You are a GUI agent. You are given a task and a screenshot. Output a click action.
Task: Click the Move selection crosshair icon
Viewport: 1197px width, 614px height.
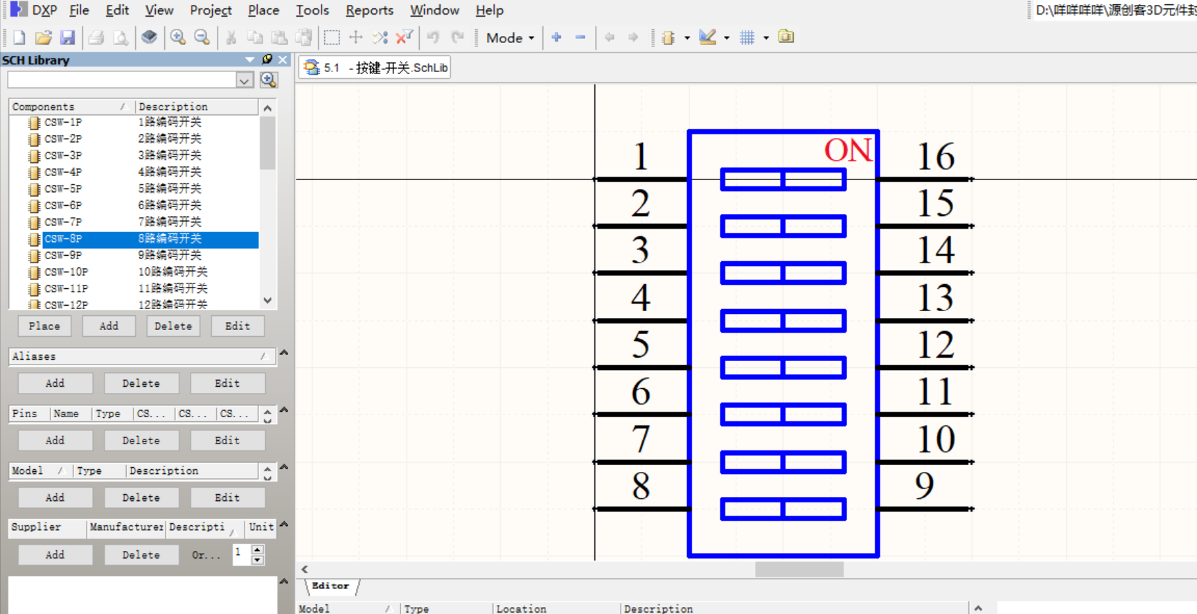click(x=356, y=37)
